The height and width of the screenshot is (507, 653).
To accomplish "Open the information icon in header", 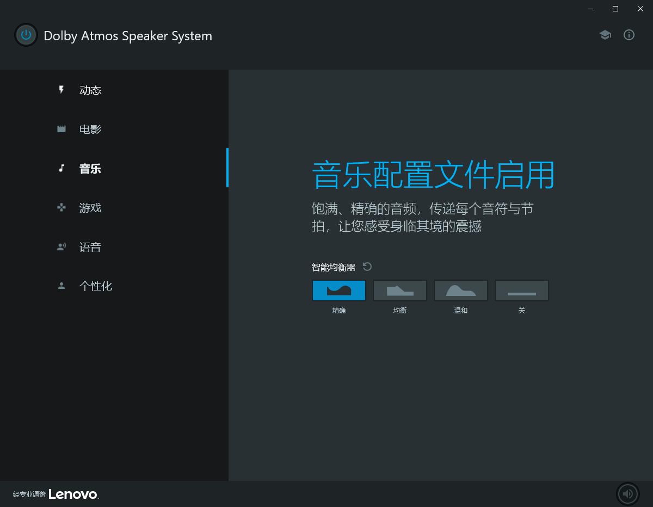I will tap(629, 35).
